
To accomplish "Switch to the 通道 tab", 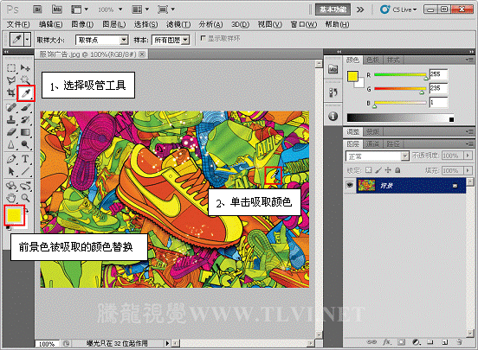I will [x=372, y=143].
